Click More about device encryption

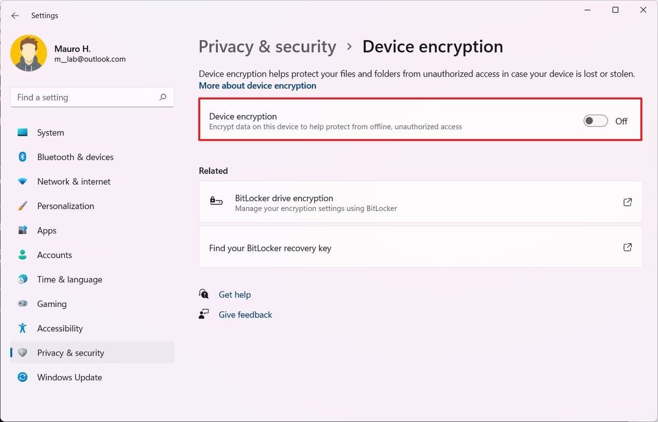pos(257,85)
